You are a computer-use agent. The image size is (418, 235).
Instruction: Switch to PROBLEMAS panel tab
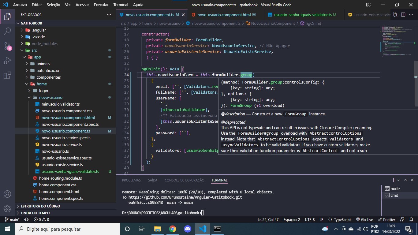tap(131, 180)
